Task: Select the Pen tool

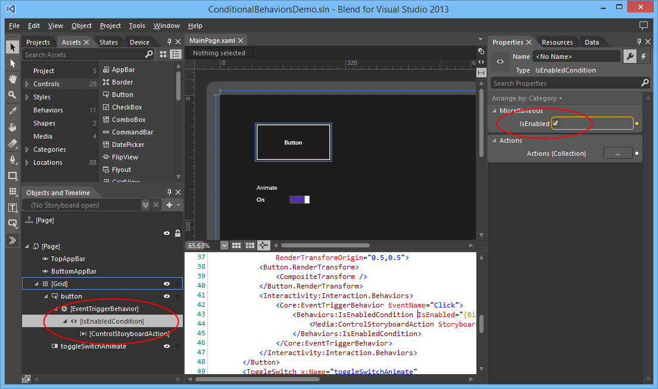Action: 13,160
